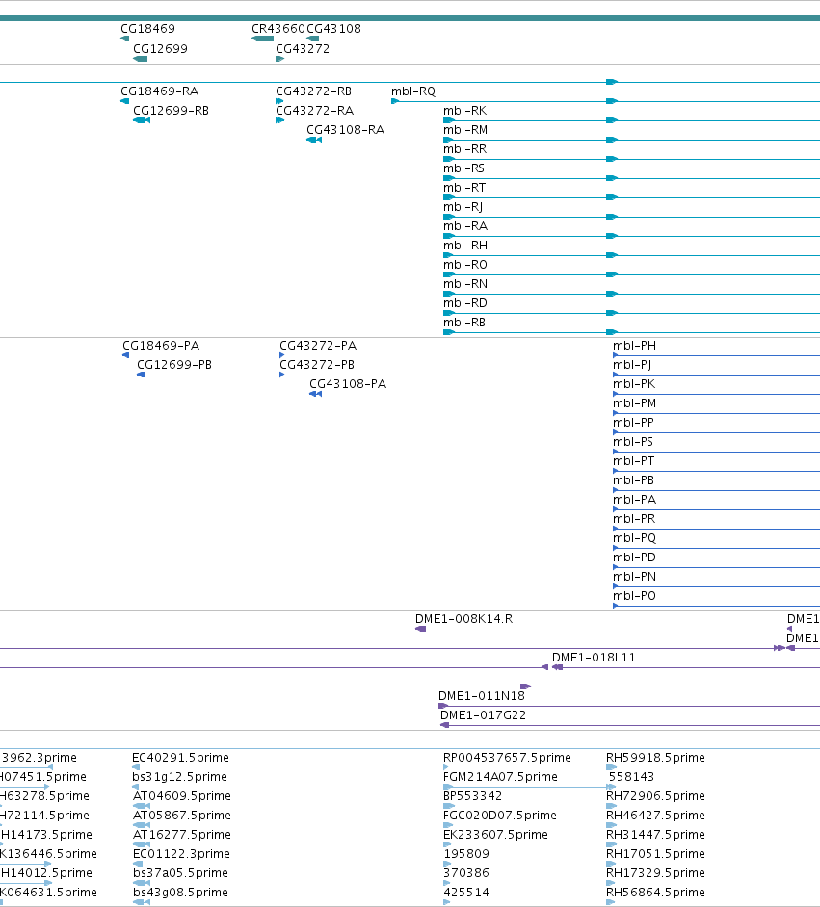Image resolution: width=820 pixels, height=907 pixels.
Task: Select the mbl-RS transcript label
Action: pos(463,168)
